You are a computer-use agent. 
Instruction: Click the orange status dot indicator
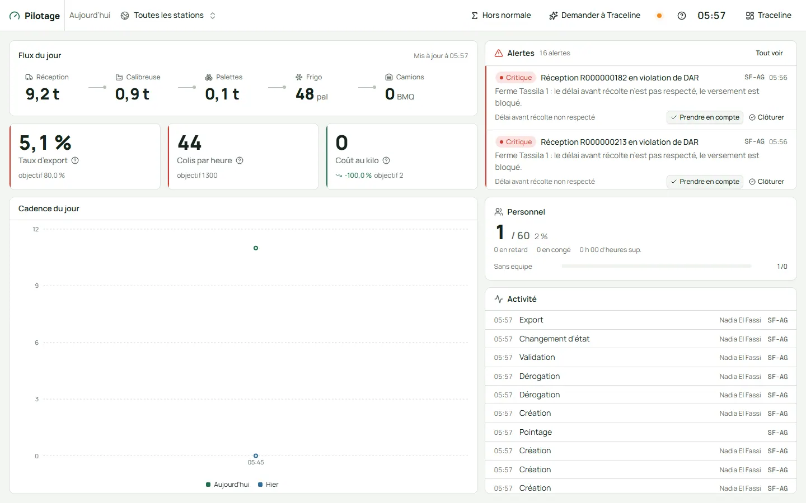point(659,16)
